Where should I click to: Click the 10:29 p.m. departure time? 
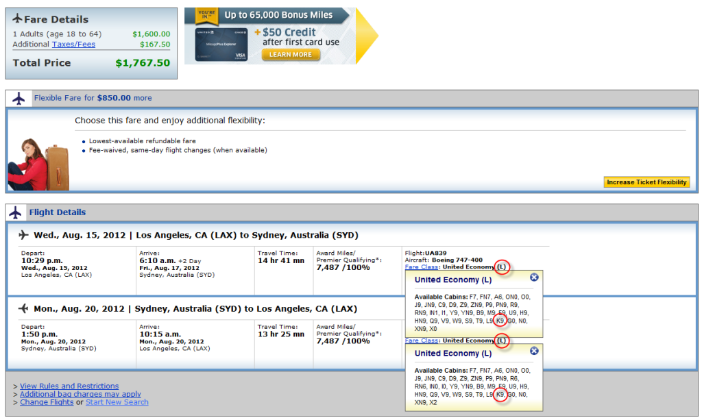point(42,261)
